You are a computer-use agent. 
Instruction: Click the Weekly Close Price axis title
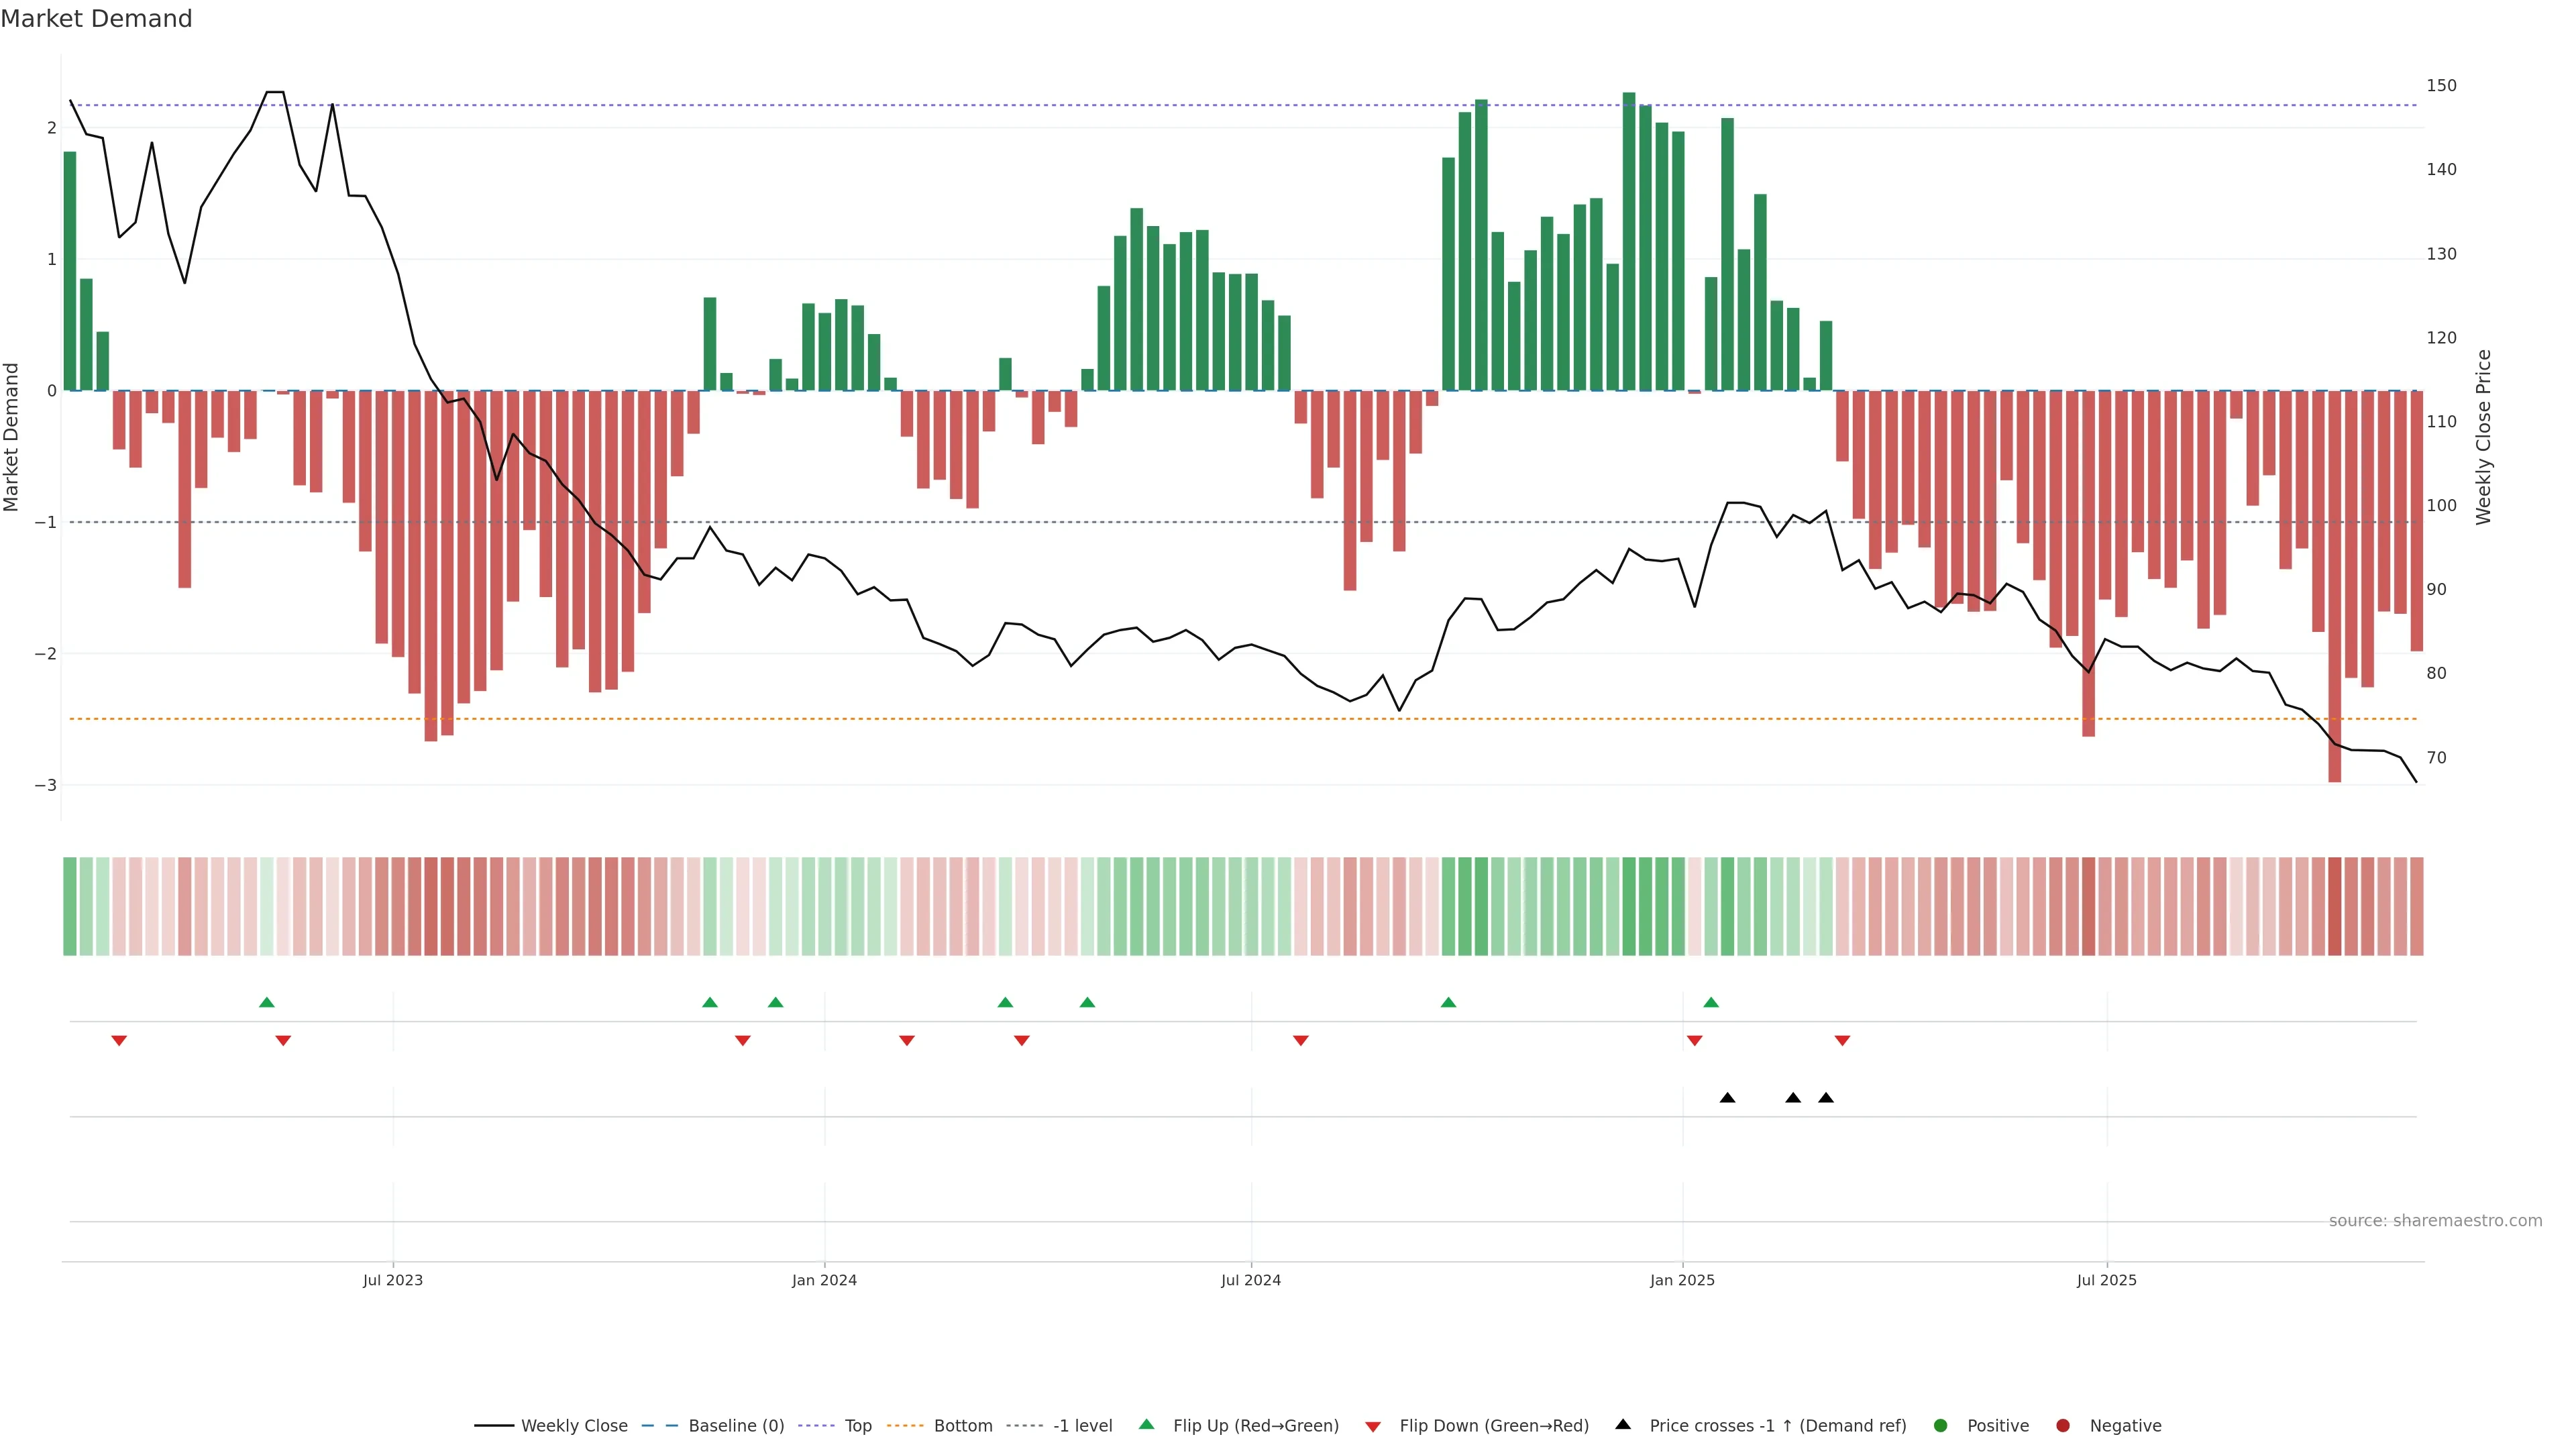pos(2484,437)
